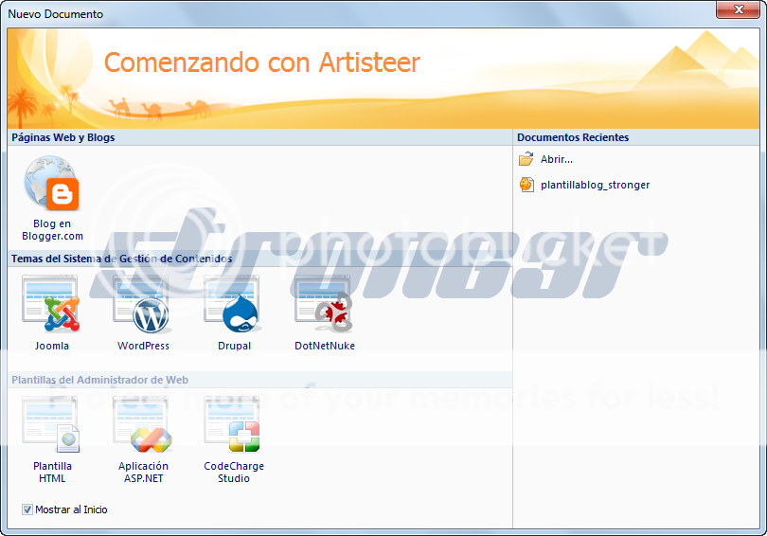Select the Drupal theme icon
Screen dimensions: 767x536
(x=232, y=303)
